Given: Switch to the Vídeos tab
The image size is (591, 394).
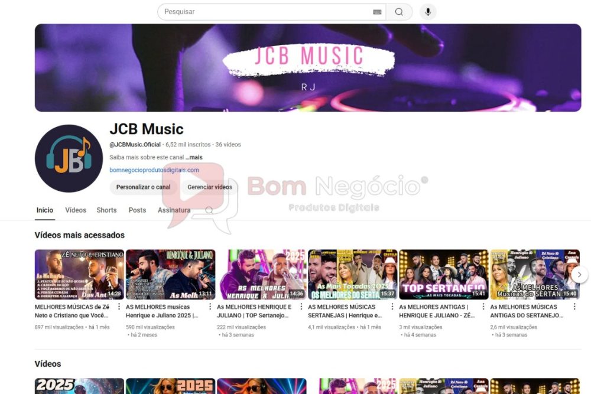Looking at the screenshot, I should [76, 210].
